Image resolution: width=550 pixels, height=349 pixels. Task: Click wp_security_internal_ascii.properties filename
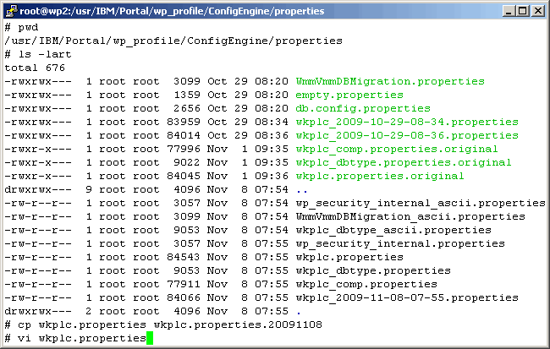pyautogui.click(x=420, y=203)
